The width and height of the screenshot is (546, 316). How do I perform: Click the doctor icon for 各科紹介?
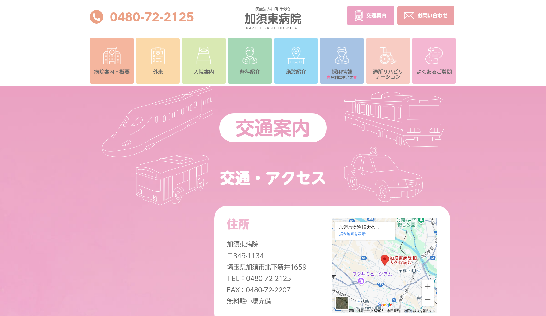pos(250,56)
